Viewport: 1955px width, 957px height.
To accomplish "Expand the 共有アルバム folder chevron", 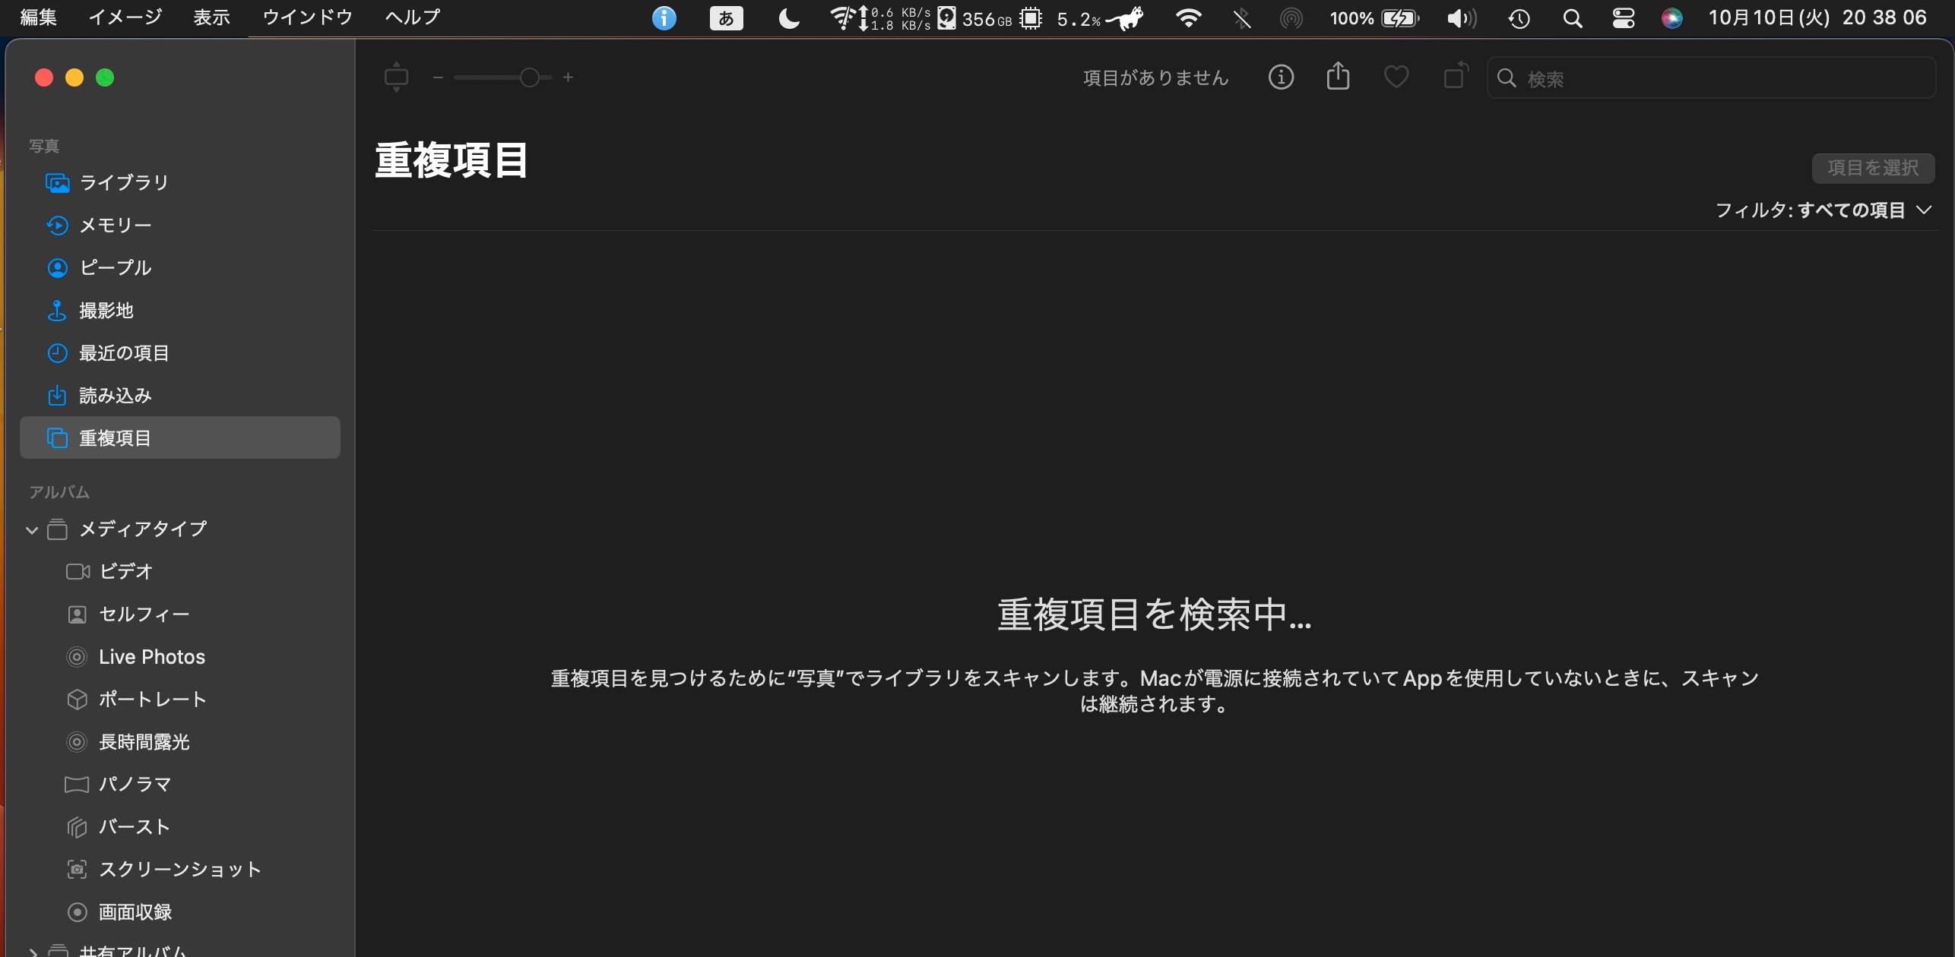I will point(32,951).
